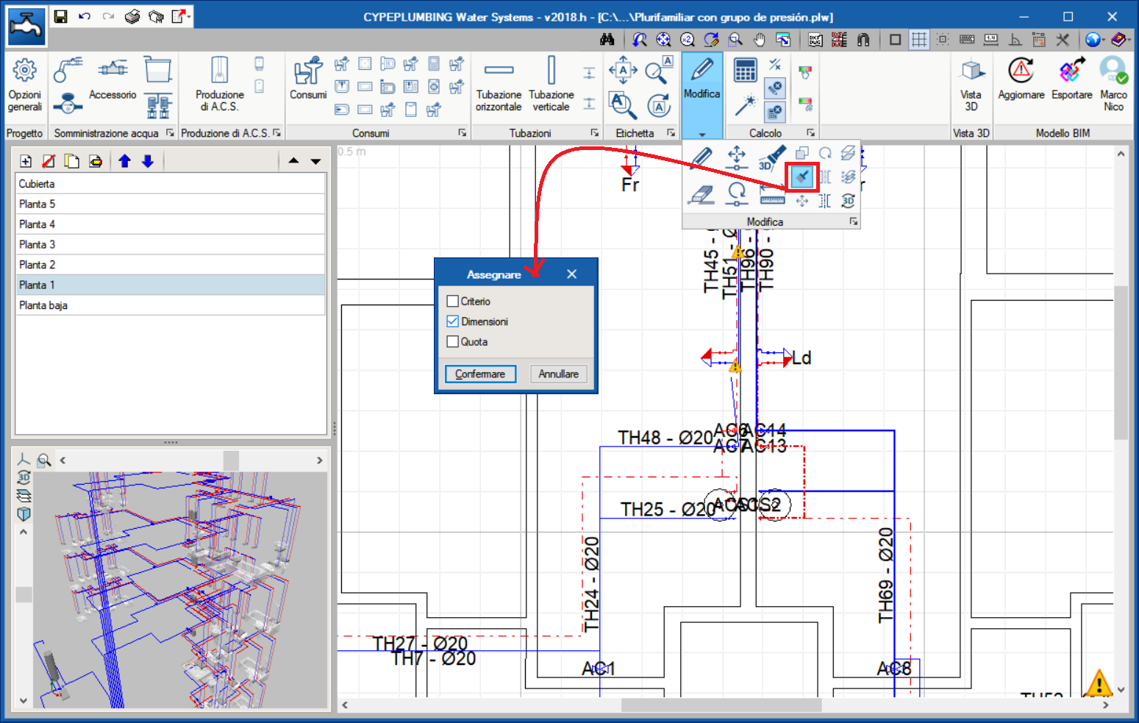Click the Calcolo calculator icon

[745, 71]
